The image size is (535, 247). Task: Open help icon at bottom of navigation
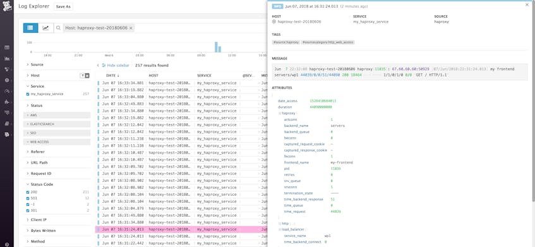[7, 244]
